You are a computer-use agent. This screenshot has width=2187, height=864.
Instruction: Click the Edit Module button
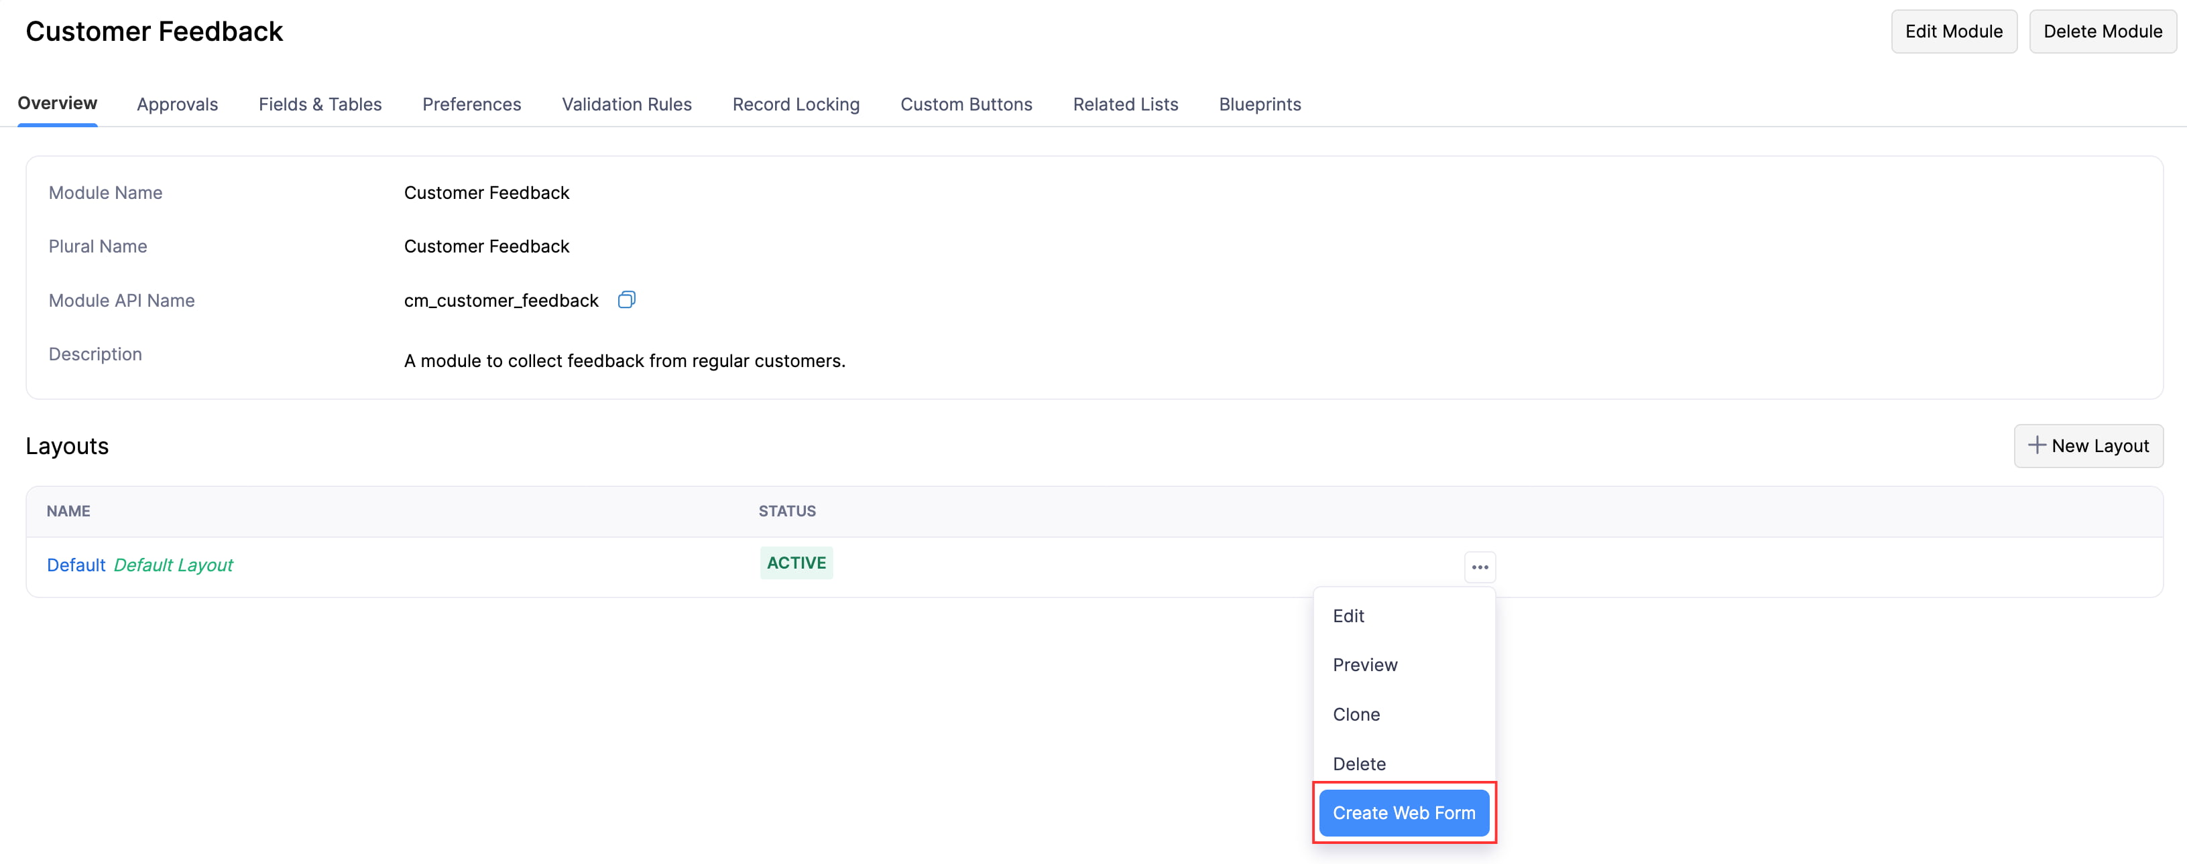tap(1954, 31)
